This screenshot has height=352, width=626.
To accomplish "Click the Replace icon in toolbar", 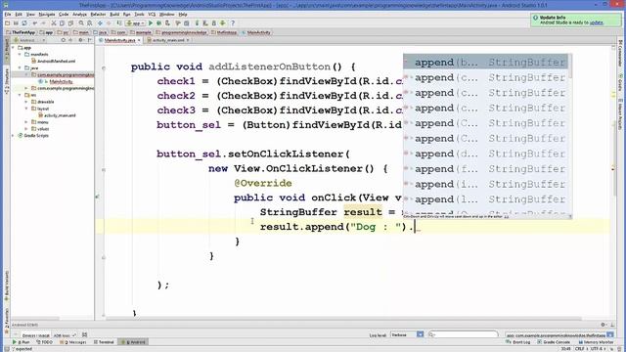I will [90, 23].
